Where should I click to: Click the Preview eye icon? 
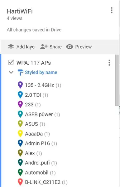click(70, 47)
